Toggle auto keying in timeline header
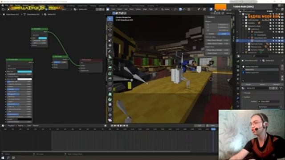Viewport: 285px width, 160px height. click(x=106, y=125)
